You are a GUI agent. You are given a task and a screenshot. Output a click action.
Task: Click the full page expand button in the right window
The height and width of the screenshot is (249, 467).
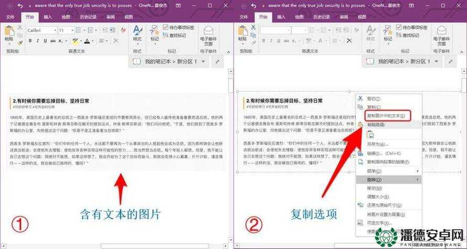[x=451, y=61]
